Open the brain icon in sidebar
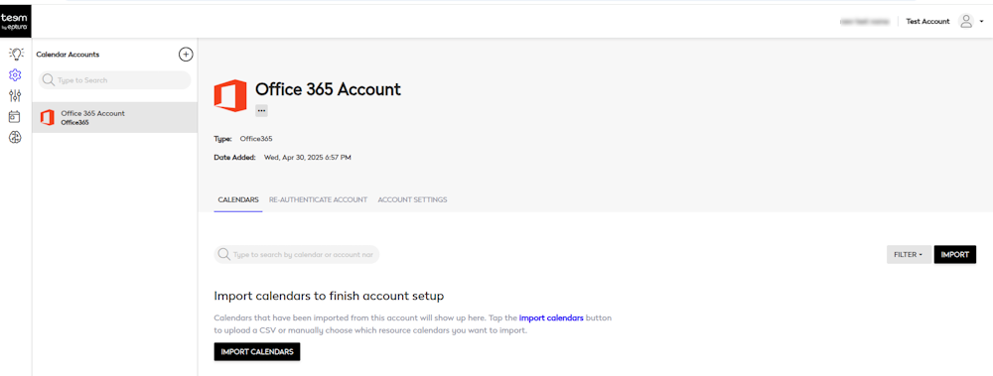Screen dimensions: 993x376 coord(15,137)
